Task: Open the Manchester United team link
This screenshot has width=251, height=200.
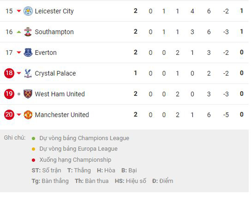Action: coord(62,115)
